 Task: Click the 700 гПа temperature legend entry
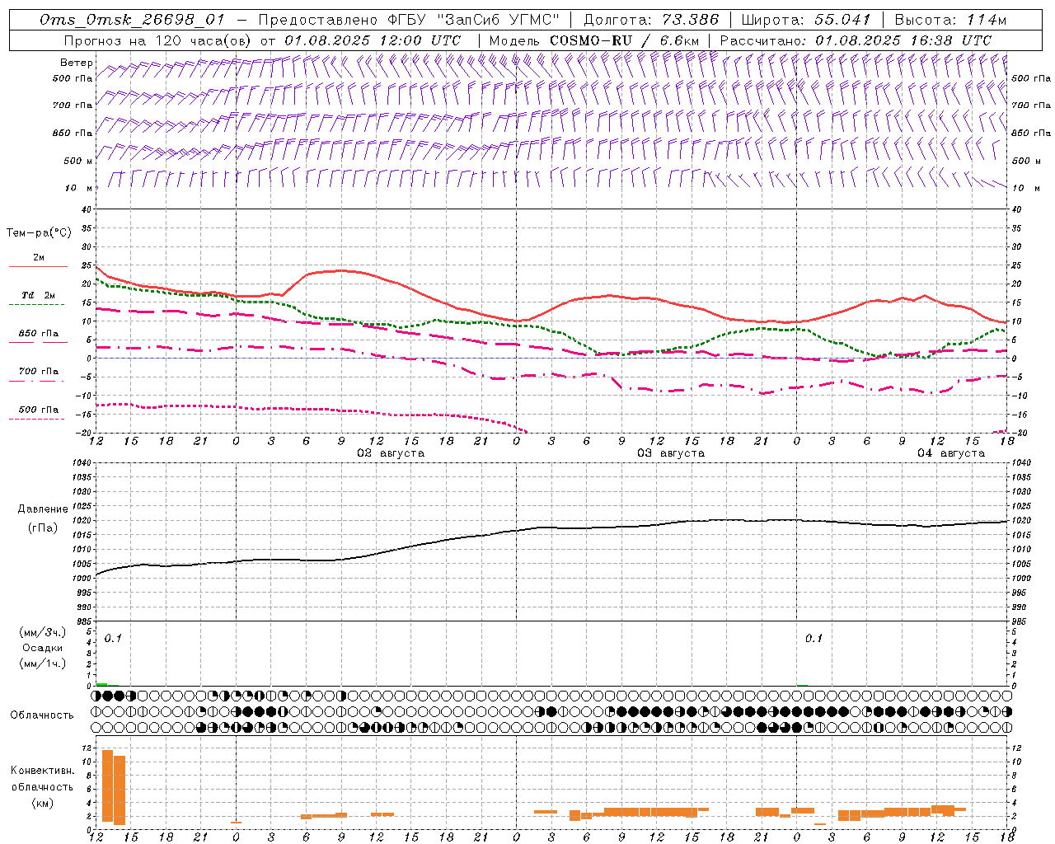pyautogui.click(x=38, y=372)
